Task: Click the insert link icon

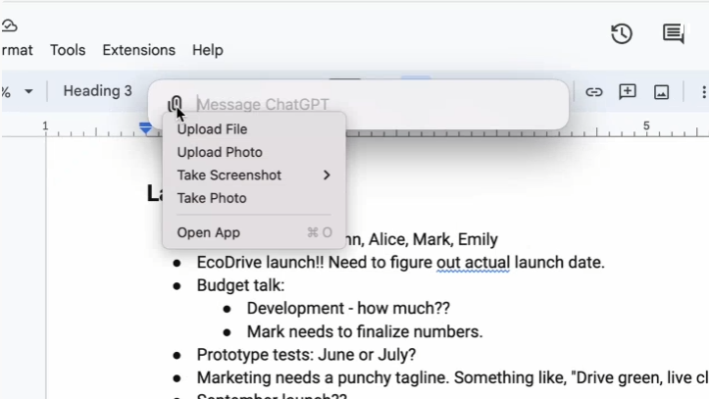Action: click(594, 92)
